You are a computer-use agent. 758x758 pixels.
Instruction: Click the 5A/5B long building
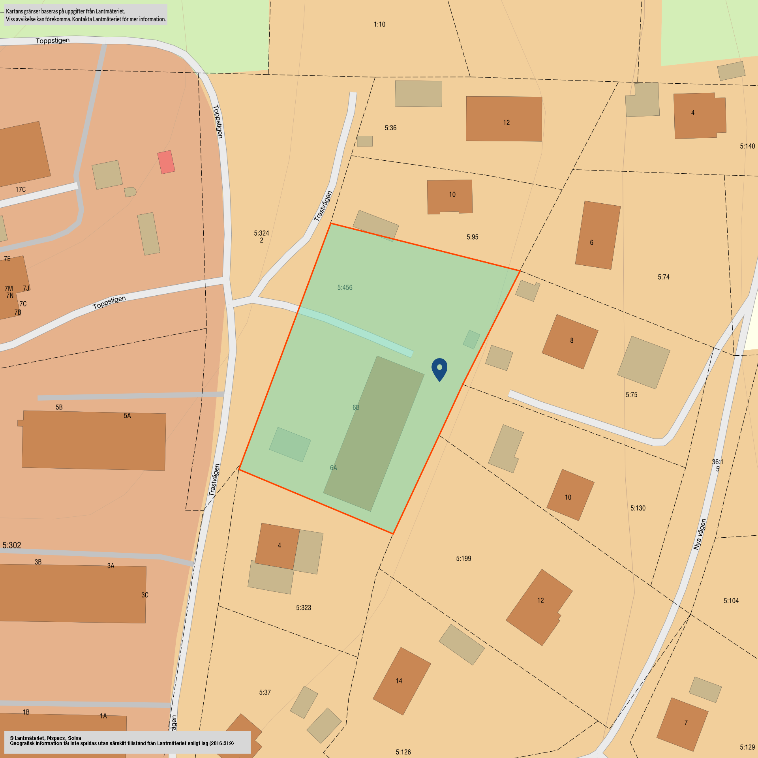(x=94, y=441)
